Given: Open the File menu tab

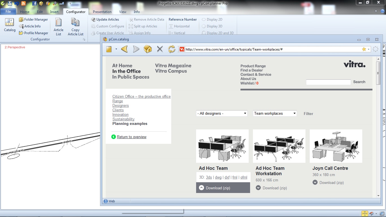Looking at the screenshot, I should pyautogui.click(x=8, y=12).
